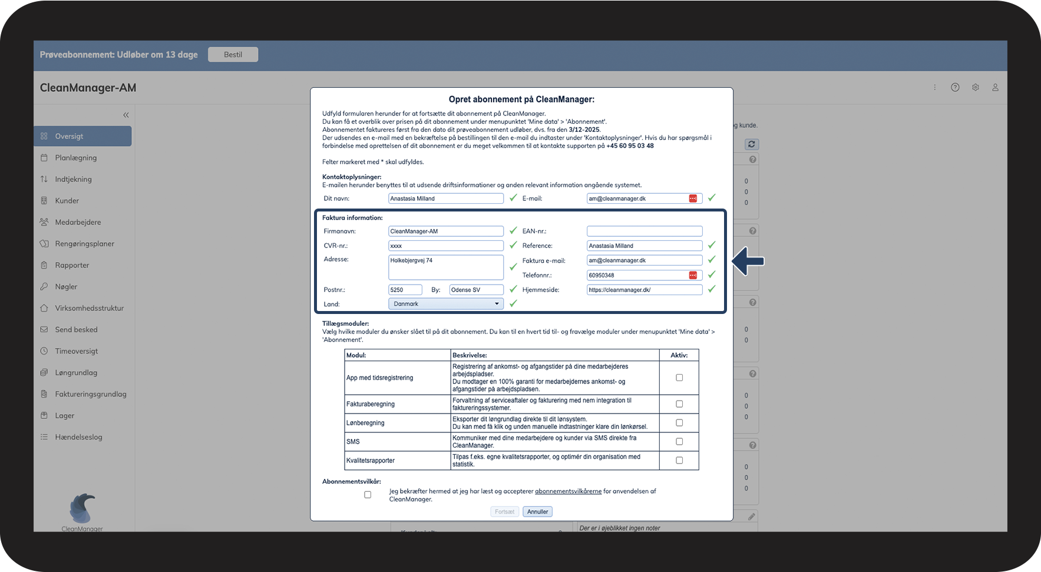1041x572 pixels.
Task: Click the By input field
Action: 477,290
